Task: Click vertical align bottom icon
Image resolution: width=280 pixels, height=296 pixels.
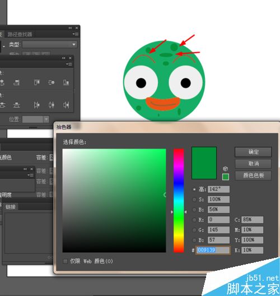Action: coord(66,82)
